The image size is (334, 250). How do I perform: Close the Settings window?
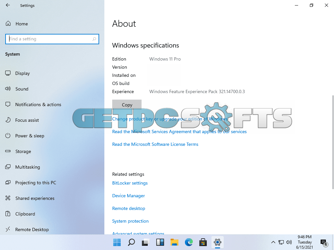(326, 5)
